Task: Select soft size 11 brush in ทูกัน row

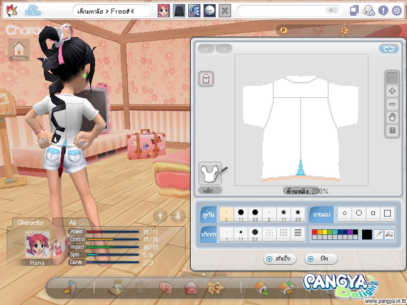Action: click(283, 214)
